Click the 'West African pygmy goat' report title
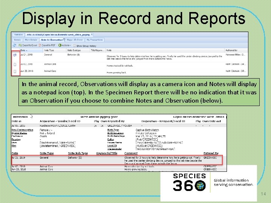This screenshot has height=203, width=271. coord(99,117)
